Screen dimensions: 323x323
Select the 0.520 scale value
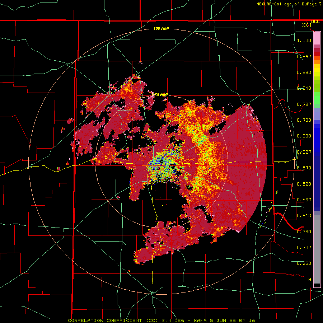click(x=304, y=184)
